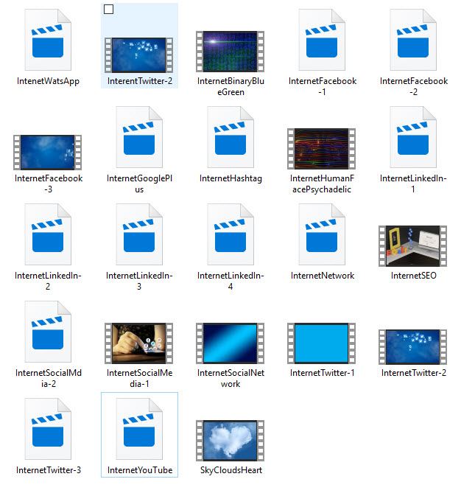
Task: Click the InternetTwitter-3 file icon
Action: click(48, 430)
